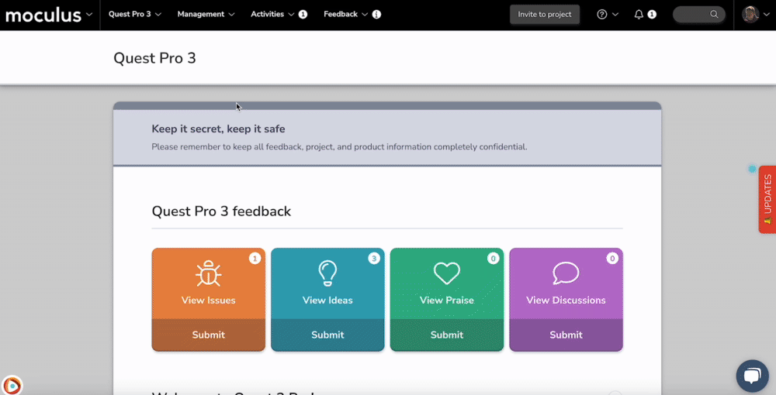776x395 pixels.
Task: Click Invite to project button
Action: (x=545, y=14)
